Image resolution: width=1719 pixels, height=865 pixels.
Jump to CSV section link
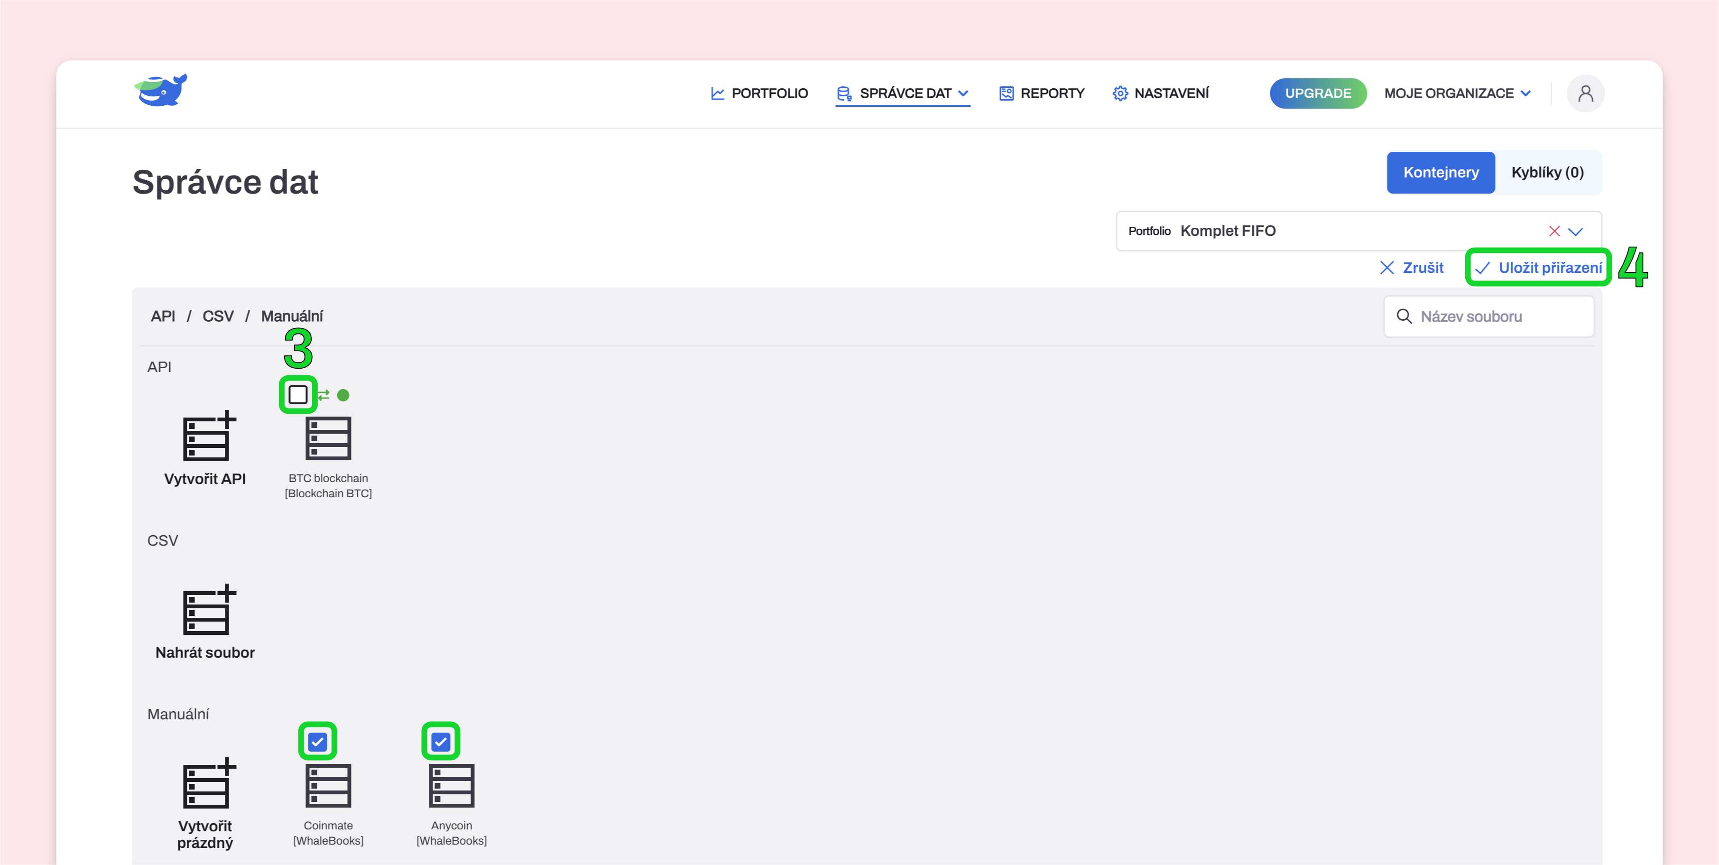click(218, 316)
